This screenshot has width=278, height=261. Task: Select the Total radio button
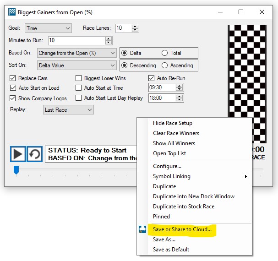[165, 53]
